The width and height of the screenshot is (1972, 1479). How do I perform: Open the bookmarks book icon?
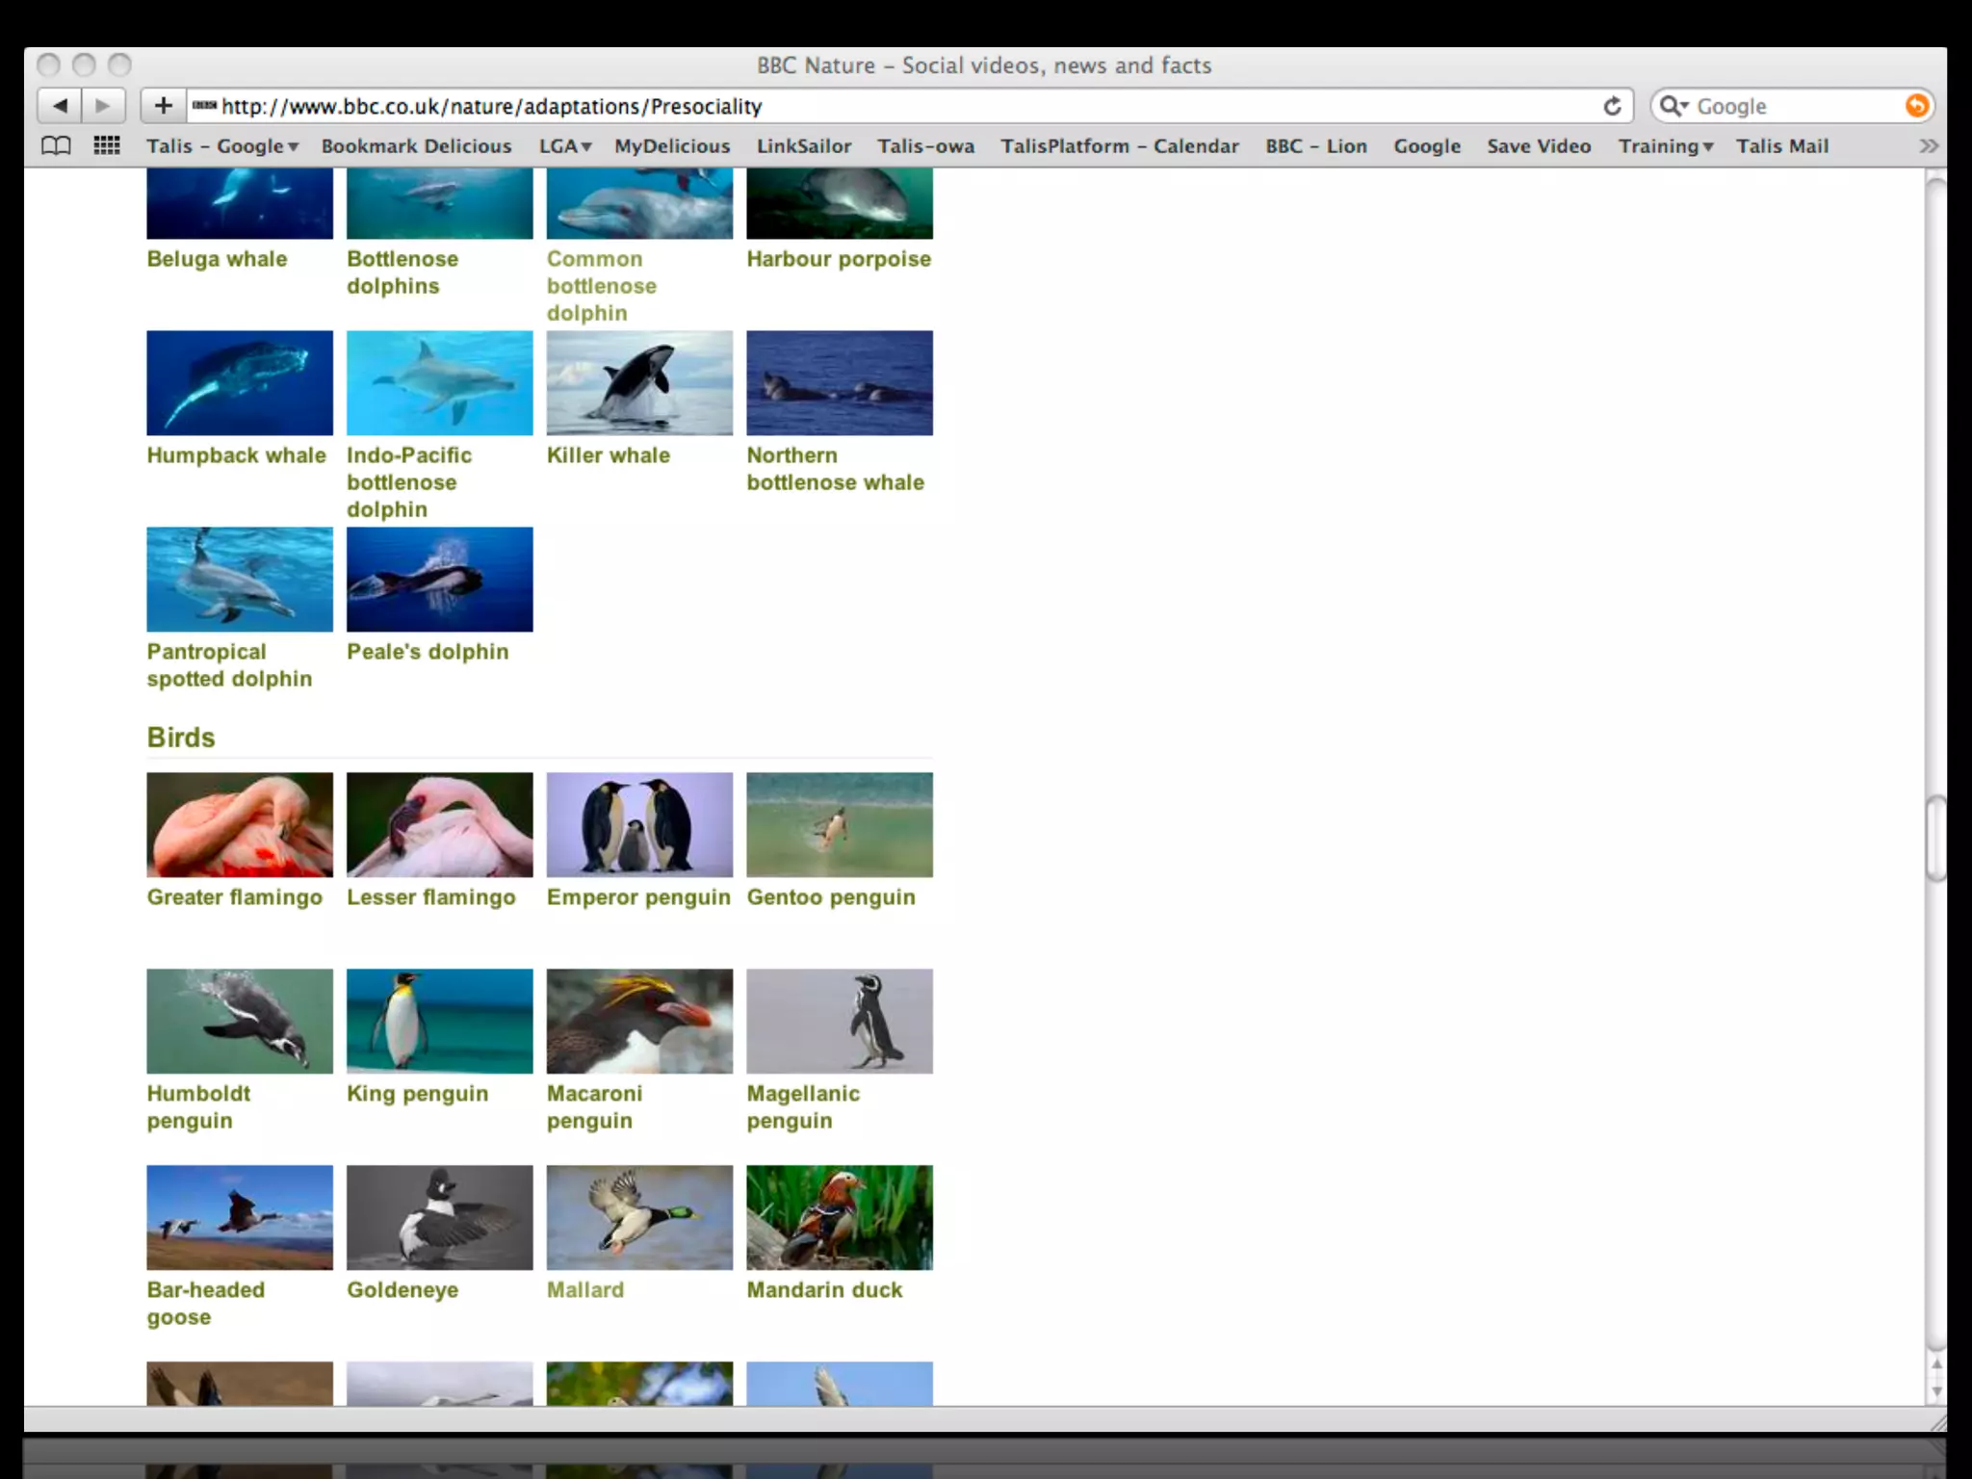click(x=57, y=146)
